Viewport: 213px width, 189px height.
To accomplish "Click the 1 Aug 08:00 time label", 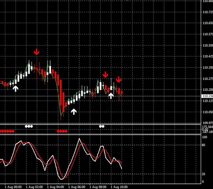I will [x=98, y=187].
